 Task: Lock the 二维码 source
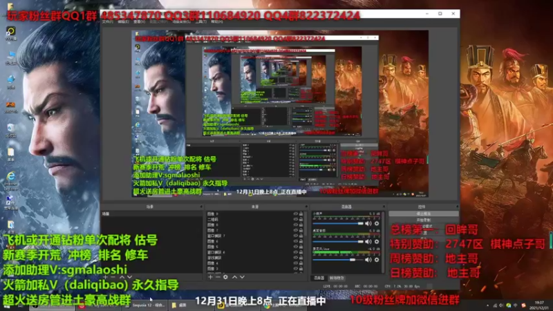[x=301, y=219]
